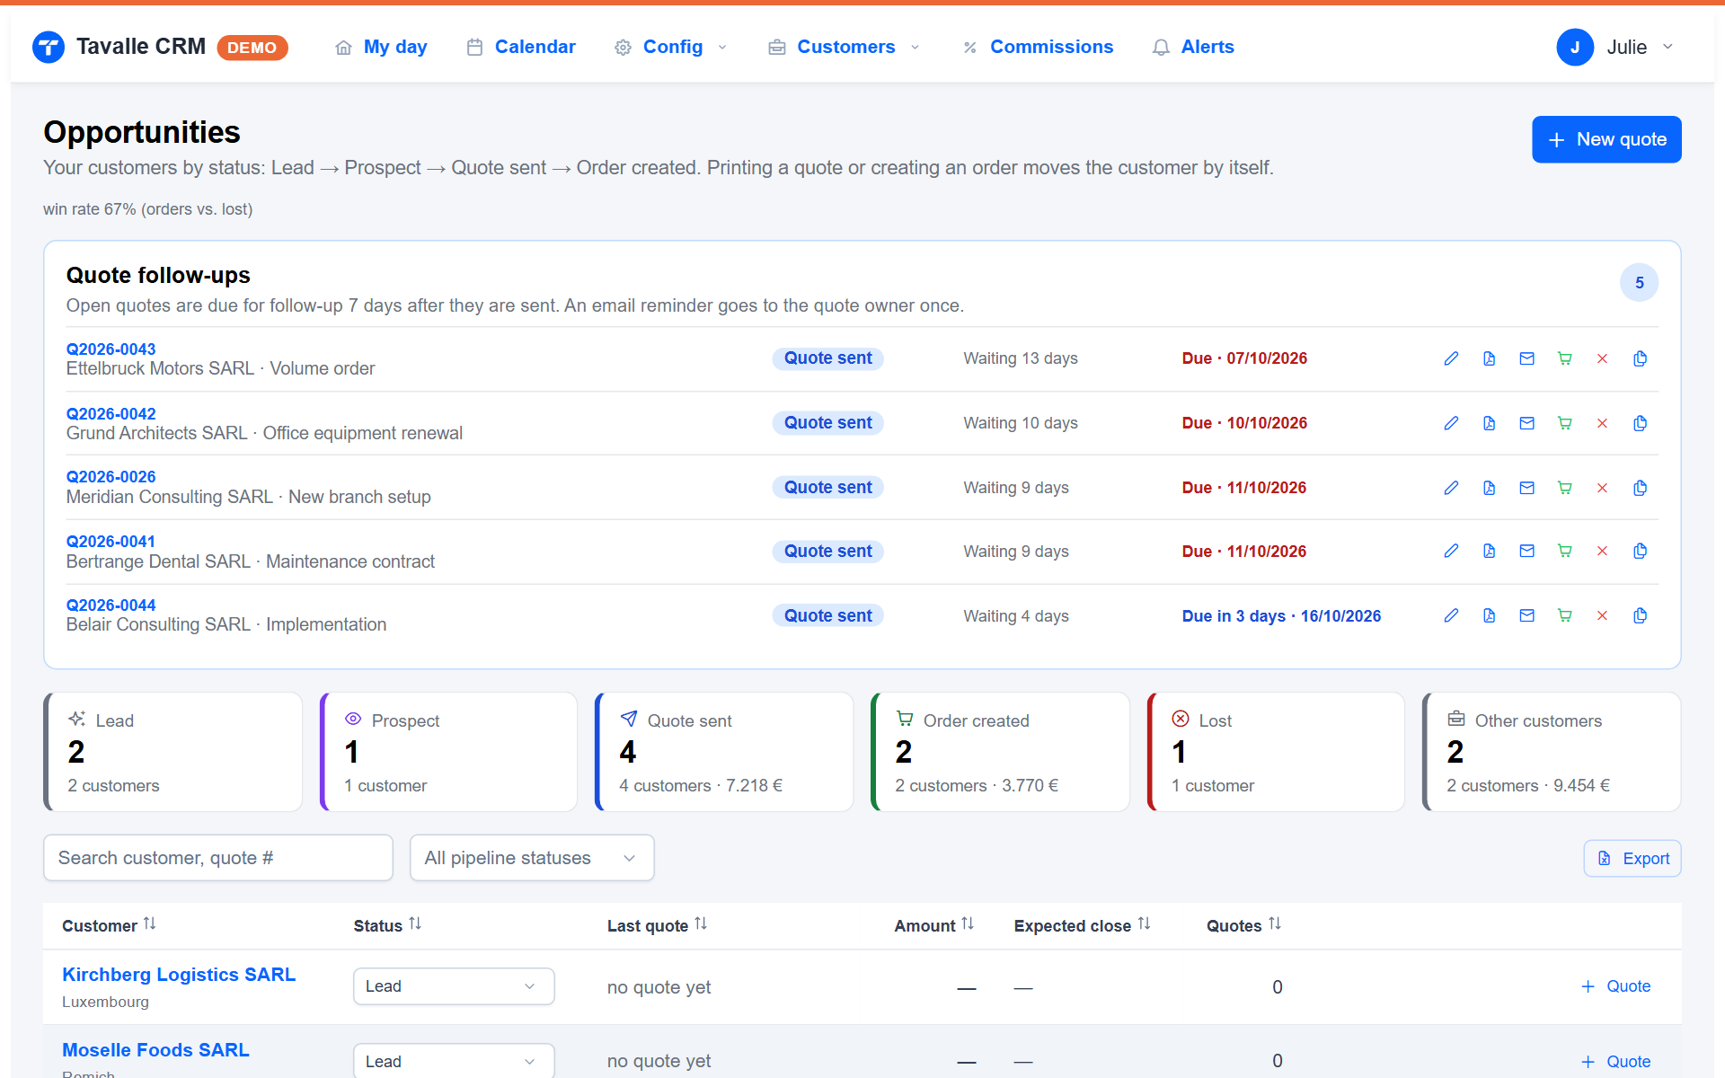
Task: Expand the Config menu
Action: point(671,47)
